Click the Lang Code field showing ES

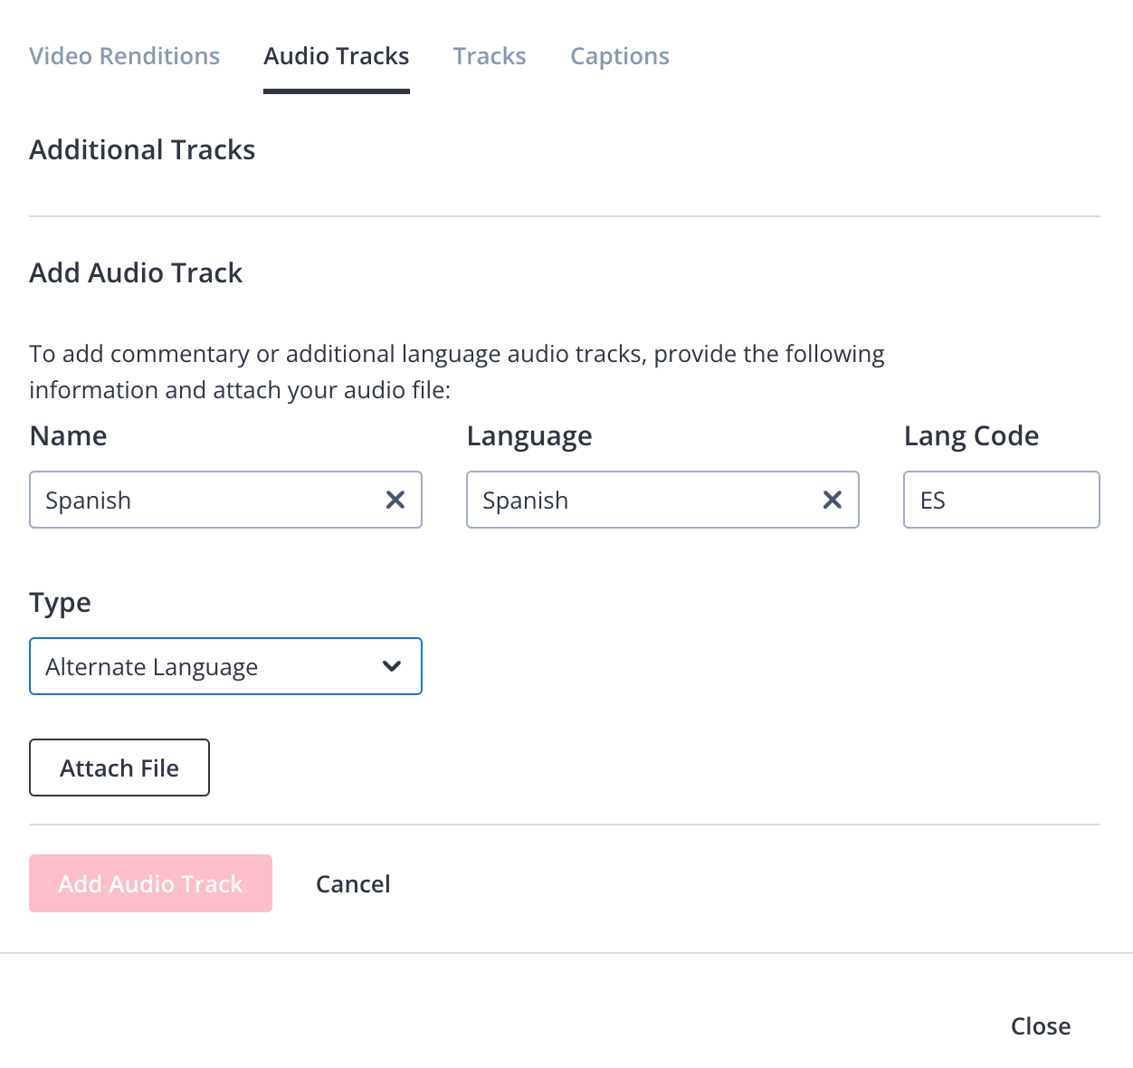pyautogui.click(x=1001, y=500)
